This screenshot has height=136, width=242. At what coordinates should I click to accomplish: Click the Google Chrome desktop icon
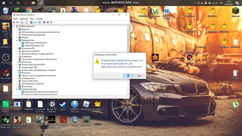pyautogui.click(x=29, y=10)
